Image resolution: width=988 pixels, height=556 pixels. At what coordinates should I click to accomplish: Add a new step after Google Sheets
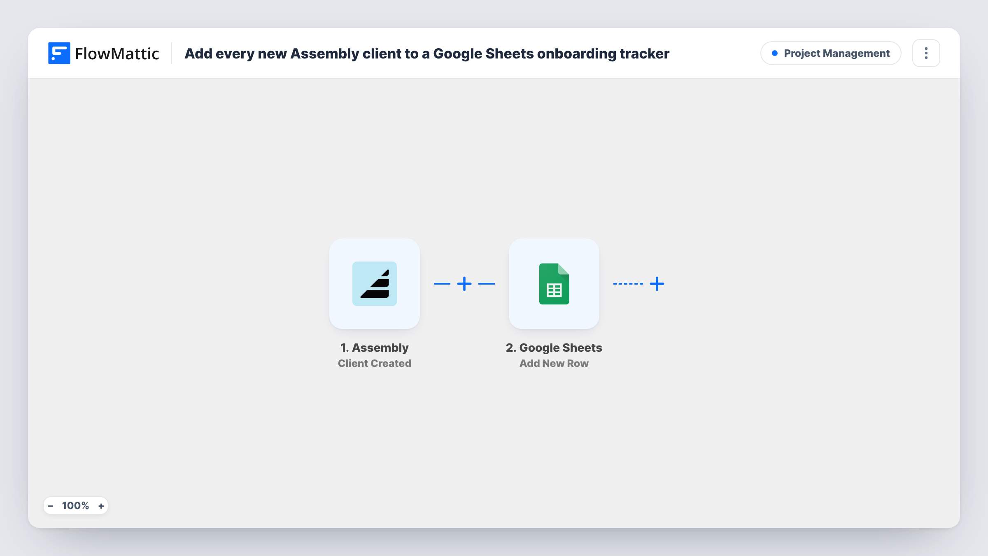[657, 284]
